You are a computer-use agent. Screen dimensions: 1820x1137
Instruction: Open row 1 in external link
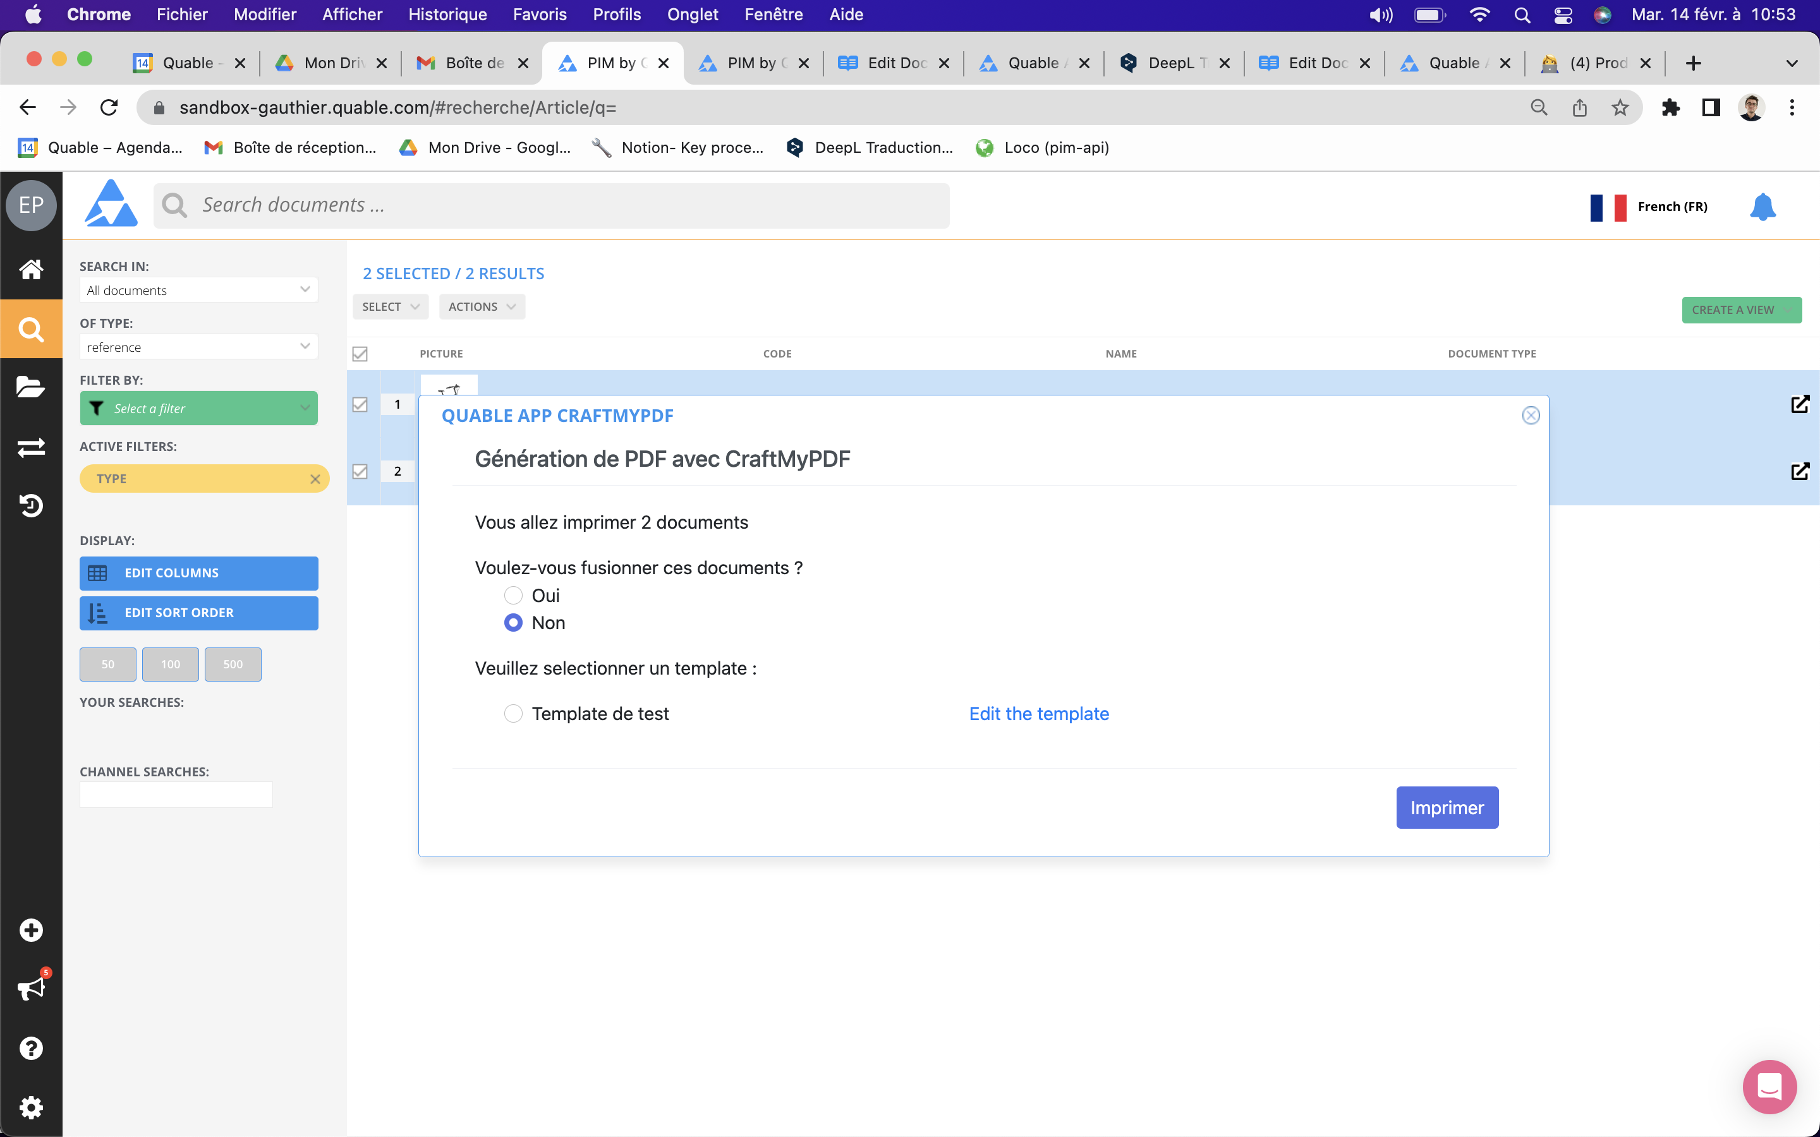pyautogui.click(x=1800, y=404)
